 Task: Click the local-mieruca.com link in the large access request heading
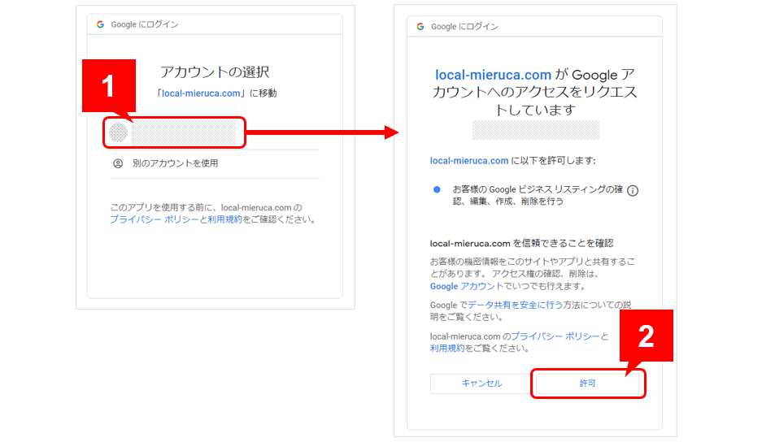[x=494, y=75]
